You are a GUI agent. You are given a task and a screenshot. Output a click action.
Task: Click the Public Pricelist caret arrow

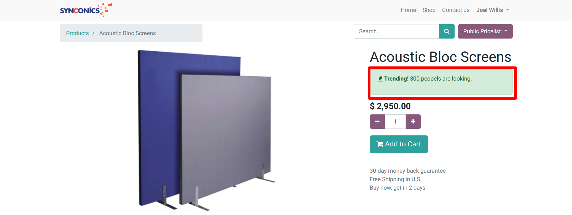pyautogui.click(x=506, y=31)
